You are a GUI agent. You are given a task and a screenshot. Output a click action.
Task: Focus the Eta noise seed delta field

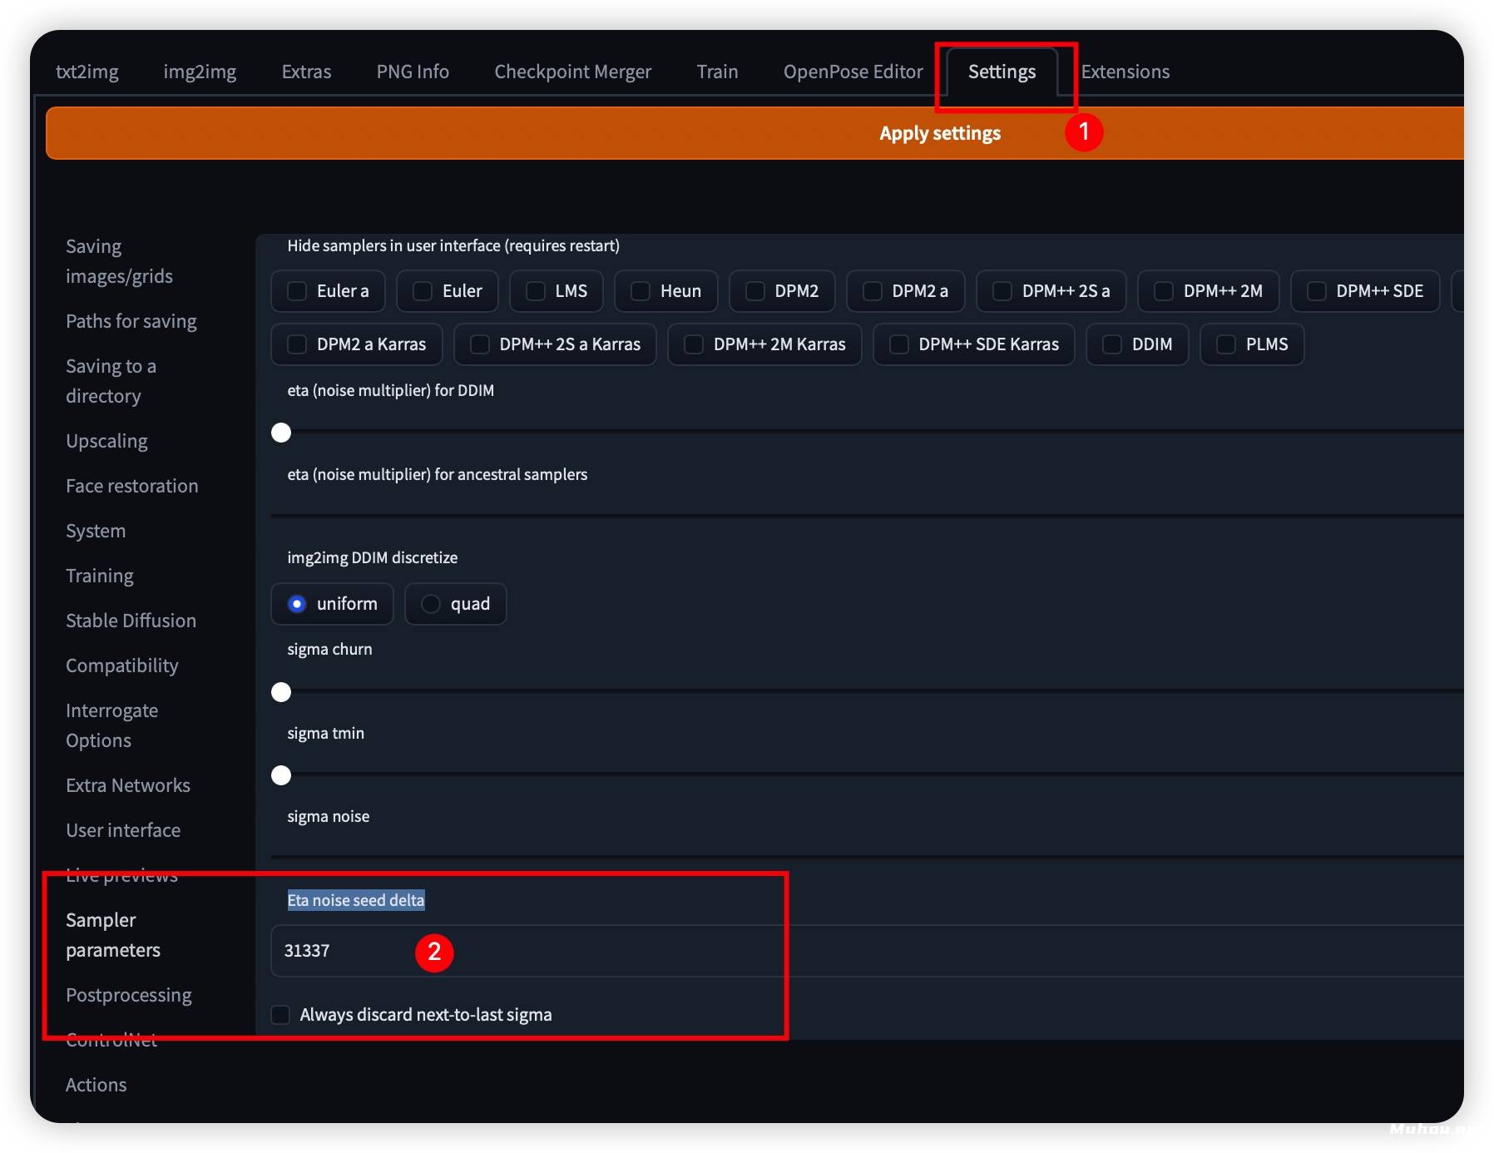pyautogui.click(x=867, y=951)
